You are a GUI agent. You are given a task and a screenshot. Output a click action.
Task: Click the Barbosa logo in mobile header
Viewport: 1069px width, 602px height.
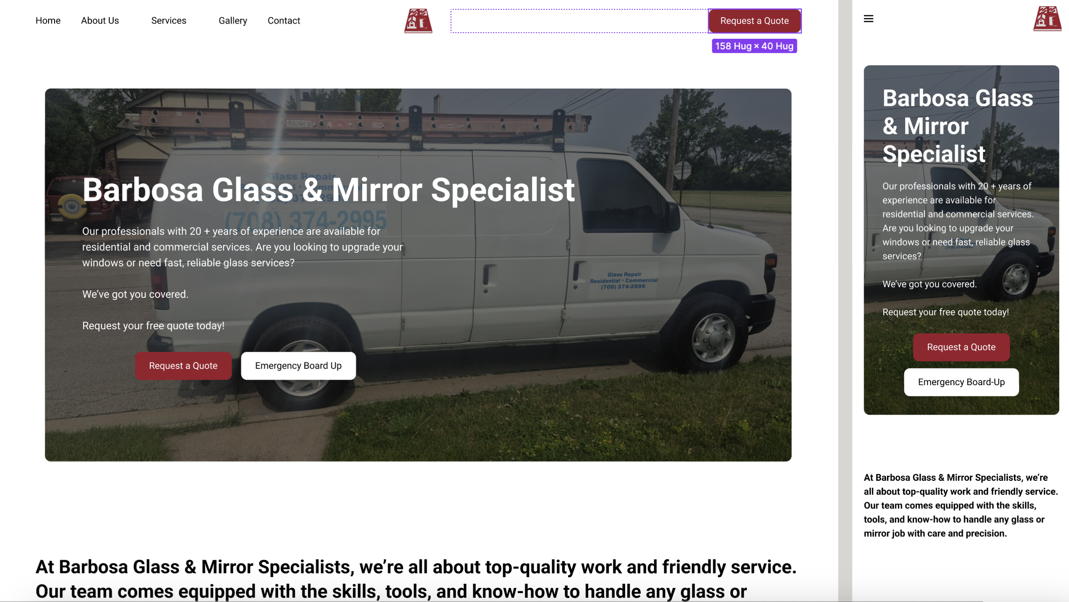pyautogui.click(x=1047, y=19)
